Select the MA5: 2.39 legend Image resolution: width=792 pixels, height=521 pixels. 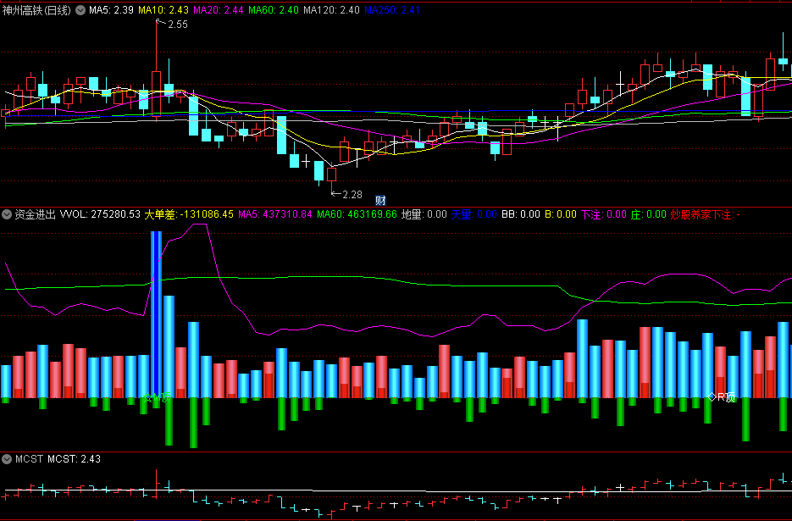point(111,10)
